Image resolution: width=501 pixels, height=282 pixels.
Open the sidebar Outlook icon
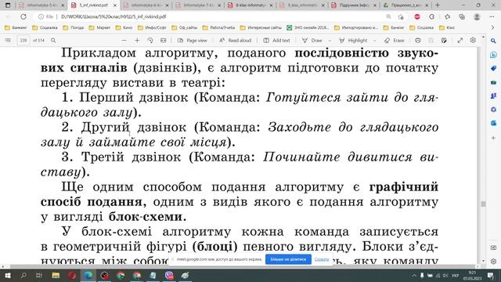(493, 123)
